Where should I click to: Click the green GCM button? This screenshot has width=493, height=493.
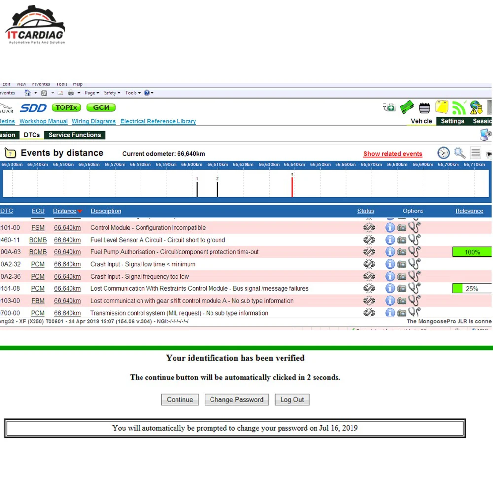101,107
